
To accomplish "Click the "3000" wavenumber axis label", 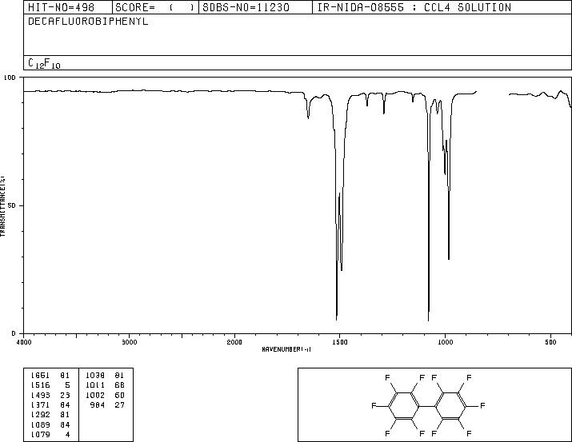I will (x=129, y=342).
